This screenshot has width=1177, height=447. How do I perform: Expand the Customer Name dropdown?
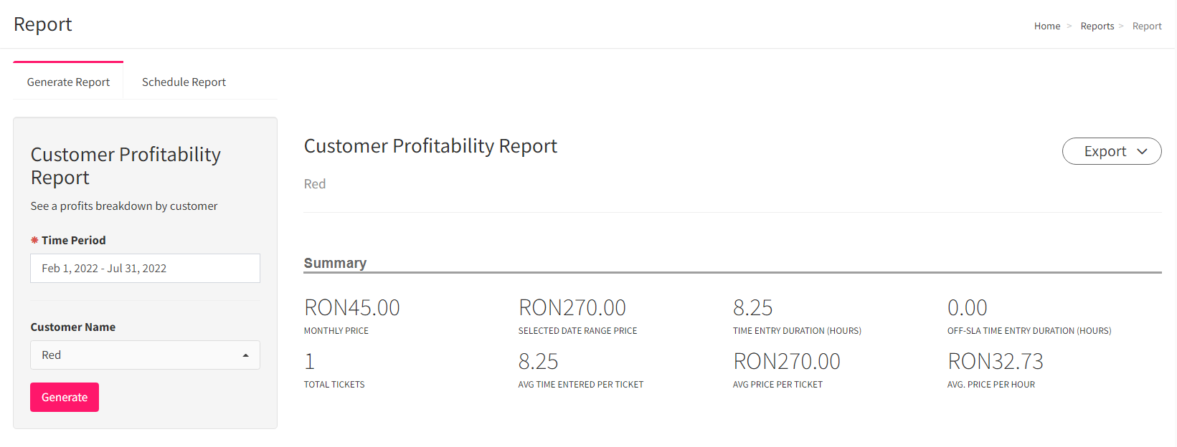(x=145, y=355)
